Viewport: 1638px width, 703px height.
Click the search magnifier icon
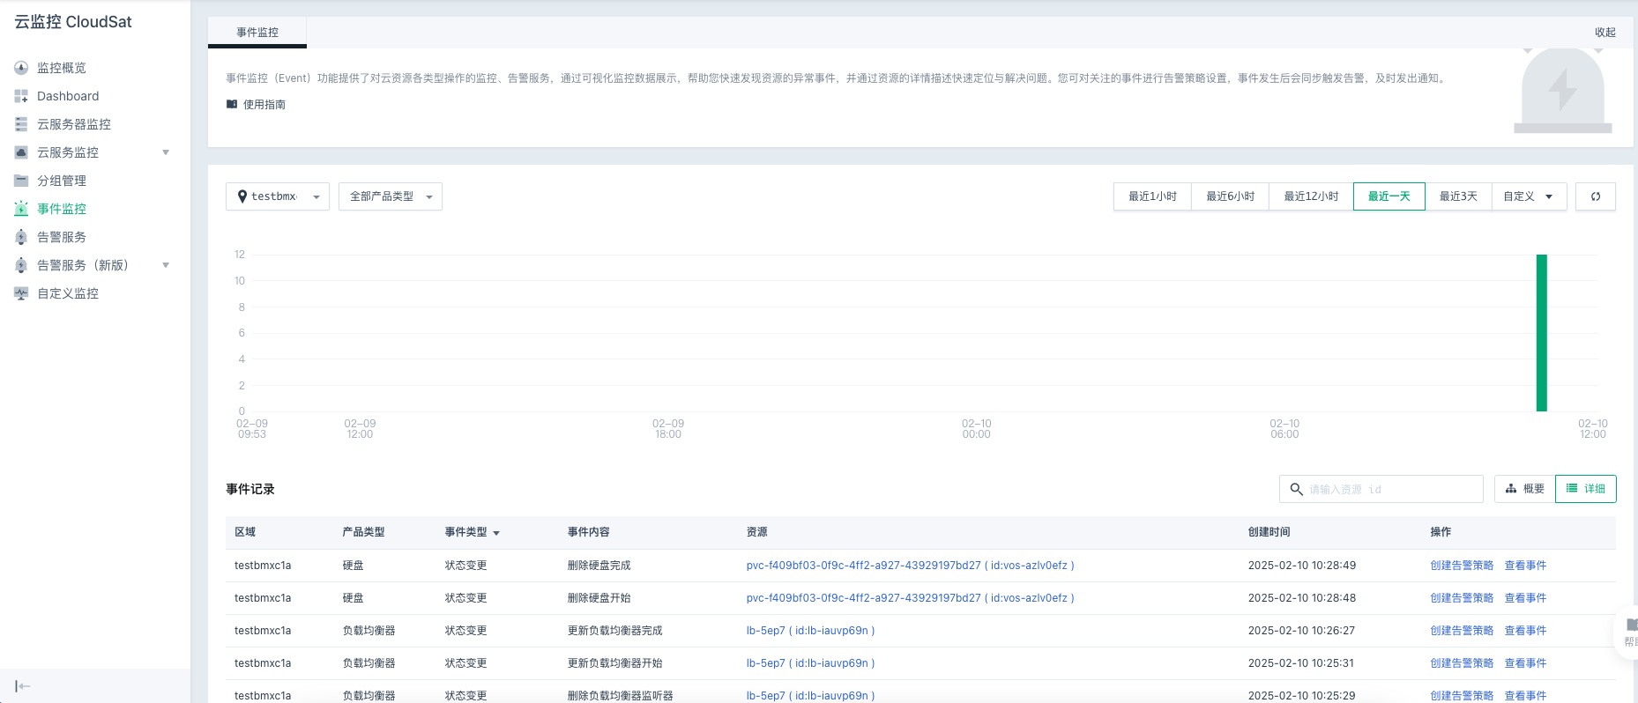click(1296, 489)
